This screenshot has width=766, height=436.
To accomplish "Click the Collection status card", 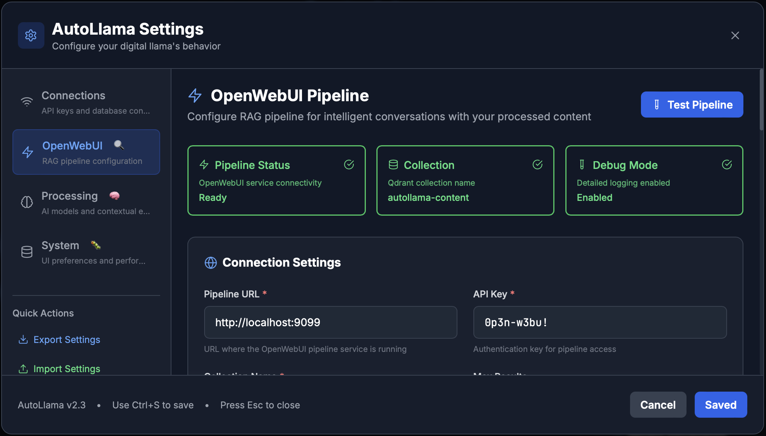I will click(x=465, y=180).
